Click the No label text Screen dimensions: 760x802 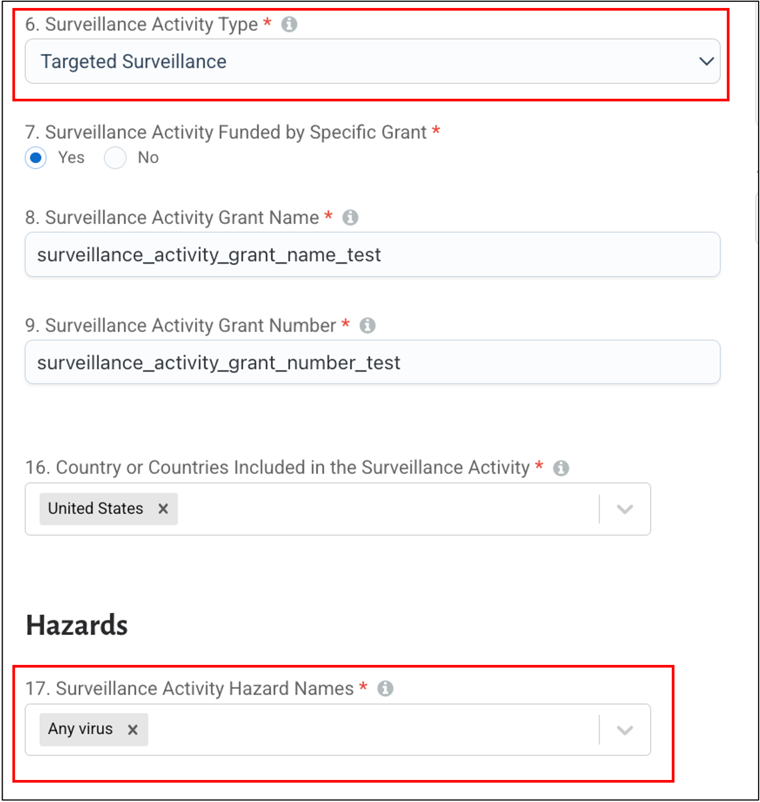[148, 158]
